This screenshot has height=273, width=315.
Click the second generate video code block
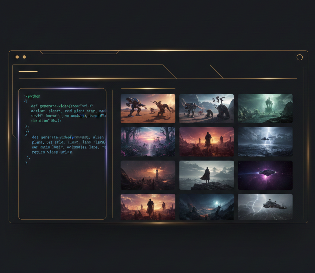(x=67, y=144)
